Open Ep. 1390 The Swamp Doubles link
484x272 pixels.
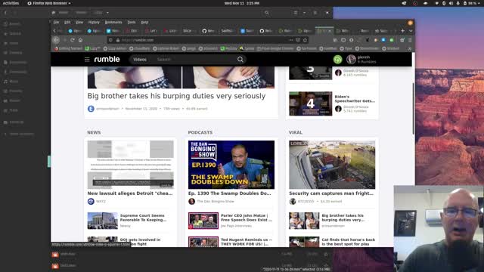[x=230, y=193]
